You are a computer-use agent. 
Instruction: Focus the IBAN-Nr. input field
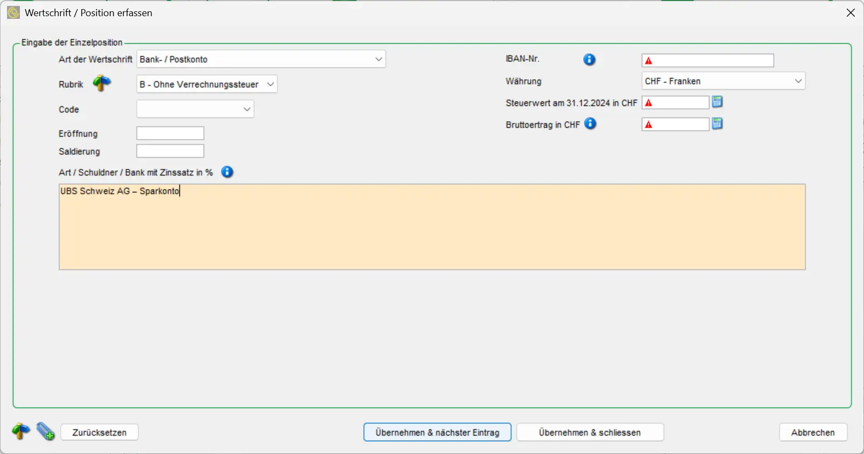point(708,60)
